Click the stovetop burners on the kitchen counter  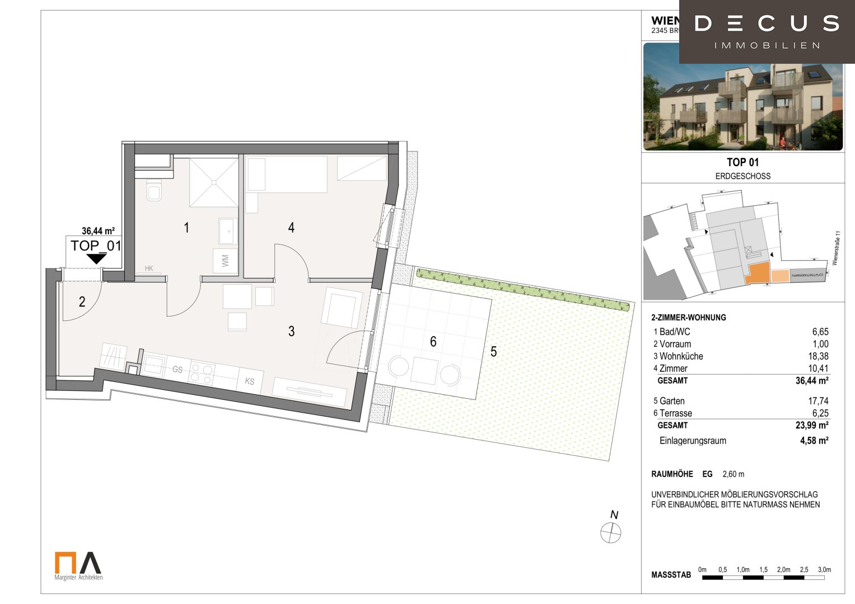(202, 373)
